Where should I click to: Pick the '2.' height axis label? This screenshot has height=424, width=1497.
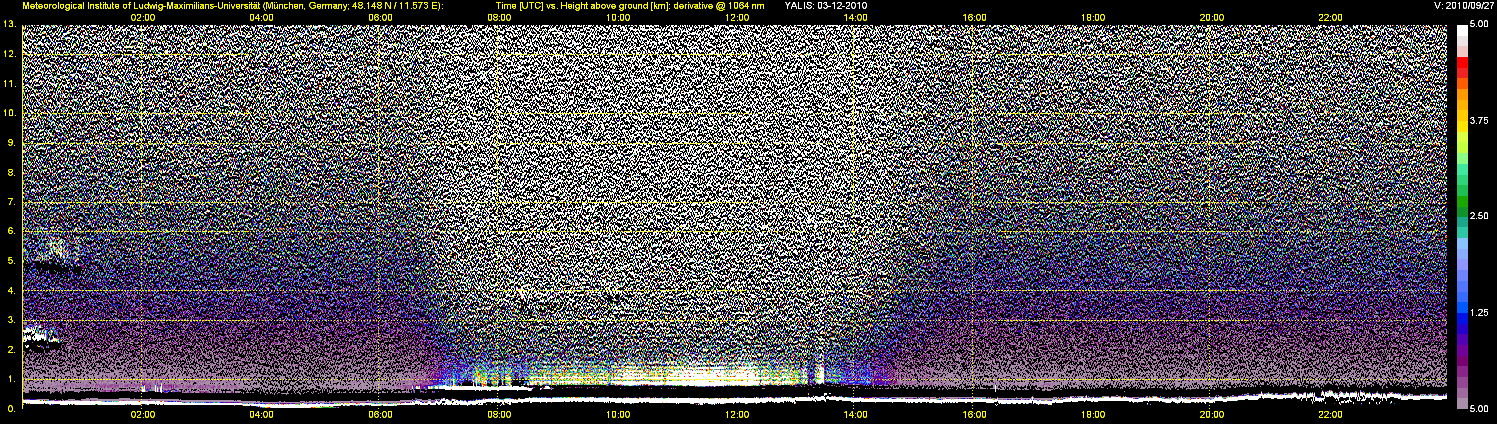point(11,350)
